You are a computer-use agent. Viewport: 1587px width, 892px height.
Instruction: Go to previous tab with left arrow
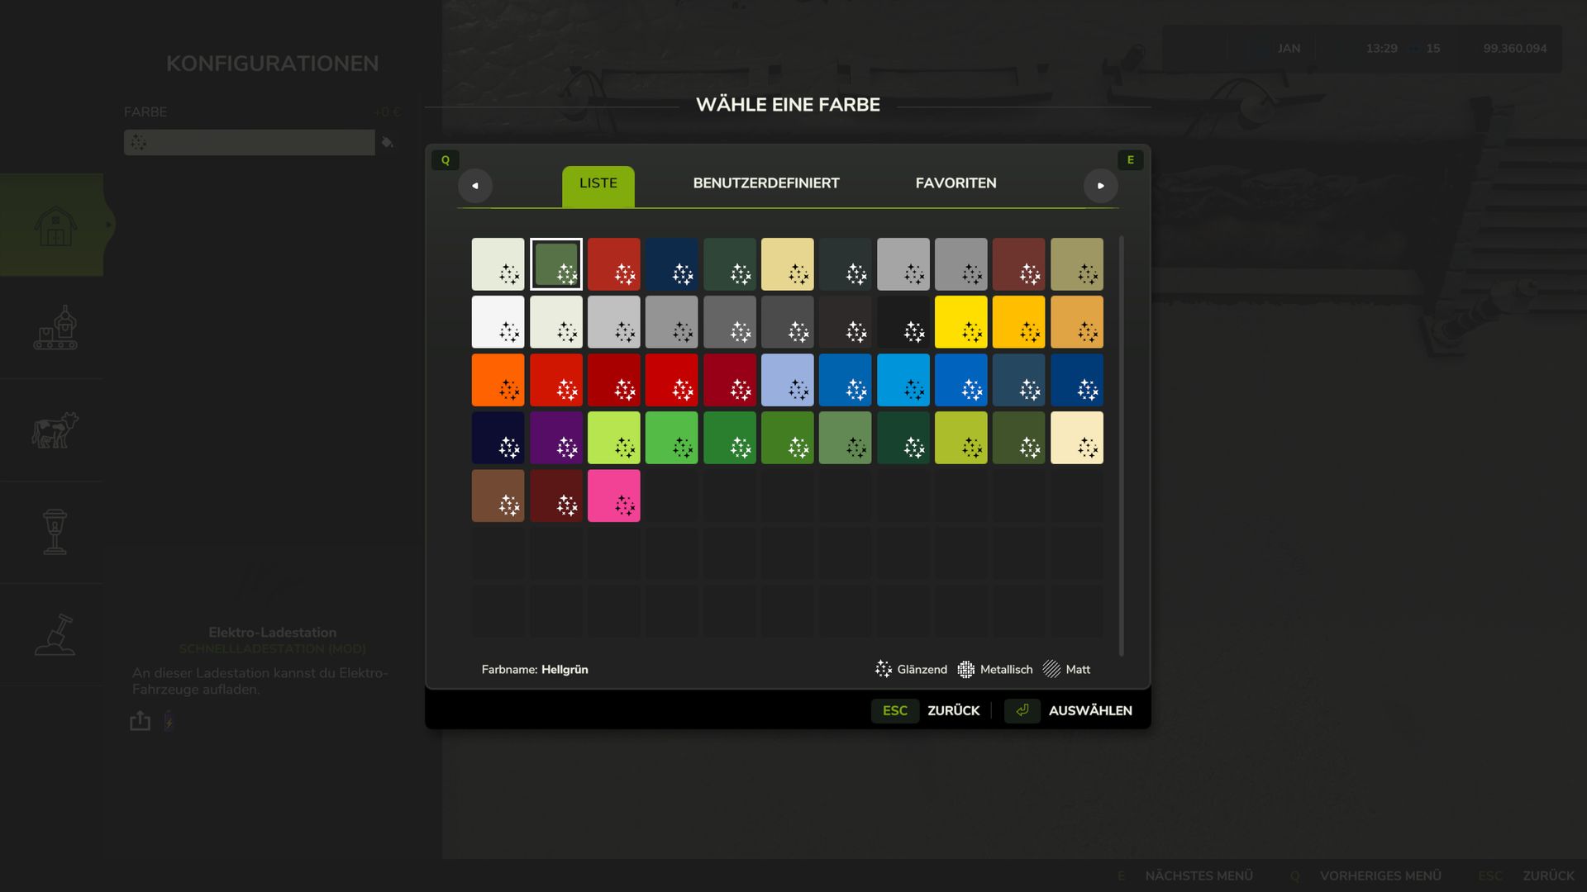click(x=475, y=186)
